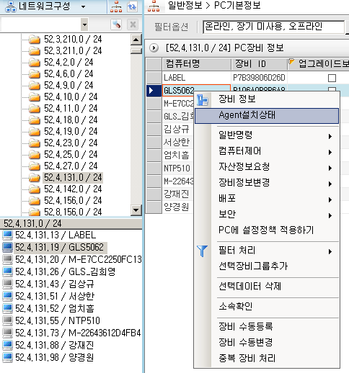Sort by 컴퓨터명 column header
Screen dimensions: 349x373
click(x=197, y=64)
